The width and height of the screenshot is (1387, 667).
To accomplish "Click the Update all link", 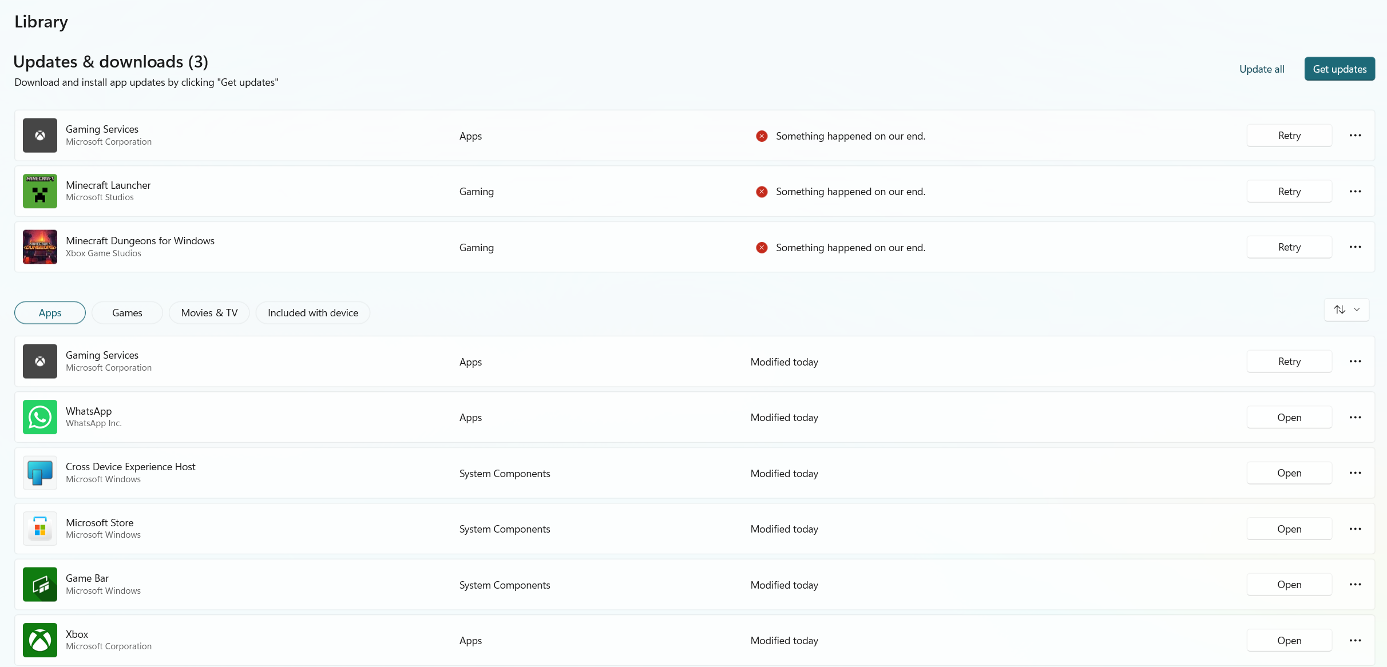I will [1261, 69].
